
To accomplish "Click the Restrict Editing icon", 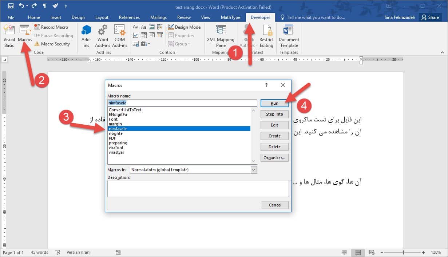I will (x=266, y=36).
